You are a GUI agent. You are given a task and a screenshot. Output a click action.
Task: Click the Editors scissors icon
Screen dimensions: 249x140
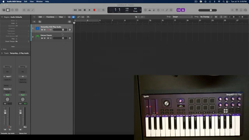point(33,10)
